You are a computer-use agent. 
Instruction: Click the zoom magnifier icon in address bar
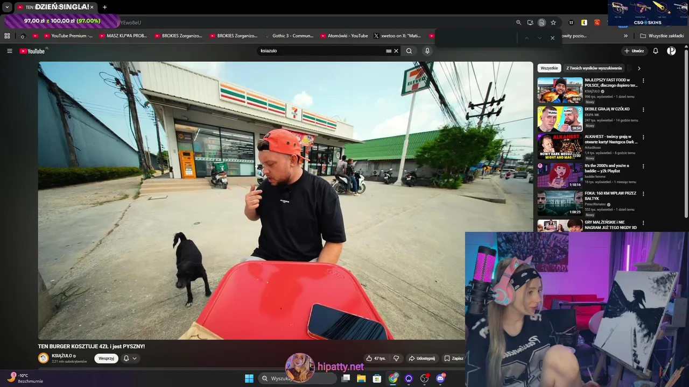pyautogui.click(x=519, y=23)
